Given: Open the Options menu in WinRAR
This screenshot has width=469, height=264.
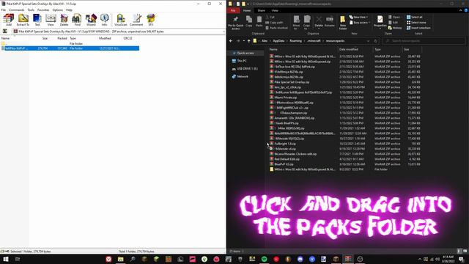Looking at the screenshot, I should (x=57, y=10).
